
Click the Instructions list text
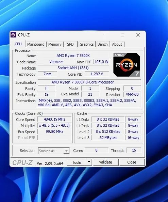(89, 103)
